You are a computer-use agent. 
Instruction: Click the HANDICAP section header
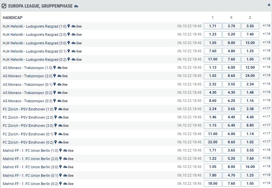pos(13,17)
